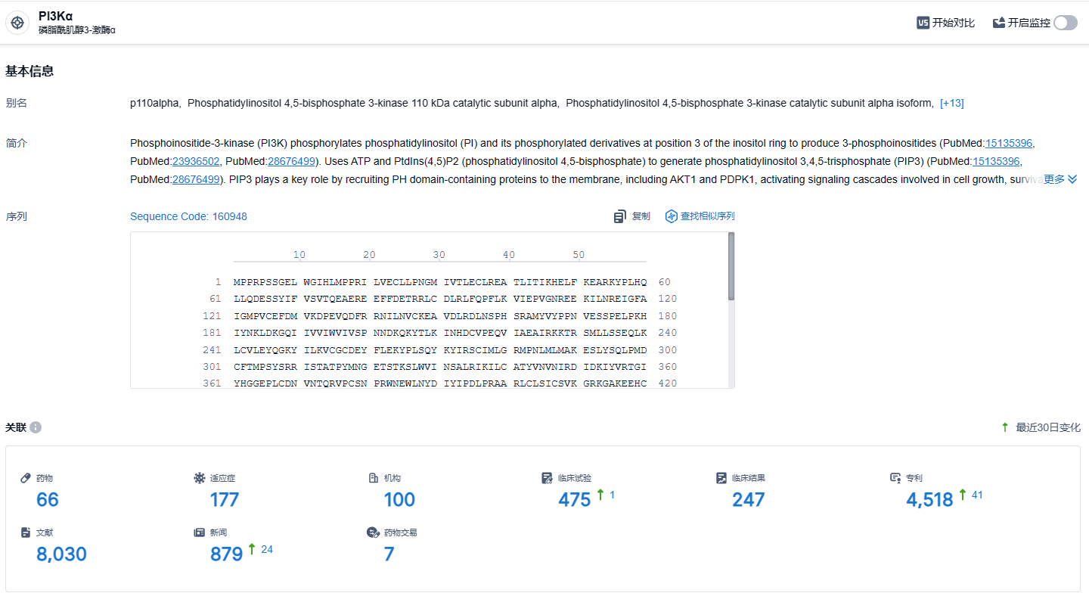Click the 关联 info tooltip icon
This screenshot has width=1089, height=596.
pos(36,427)
